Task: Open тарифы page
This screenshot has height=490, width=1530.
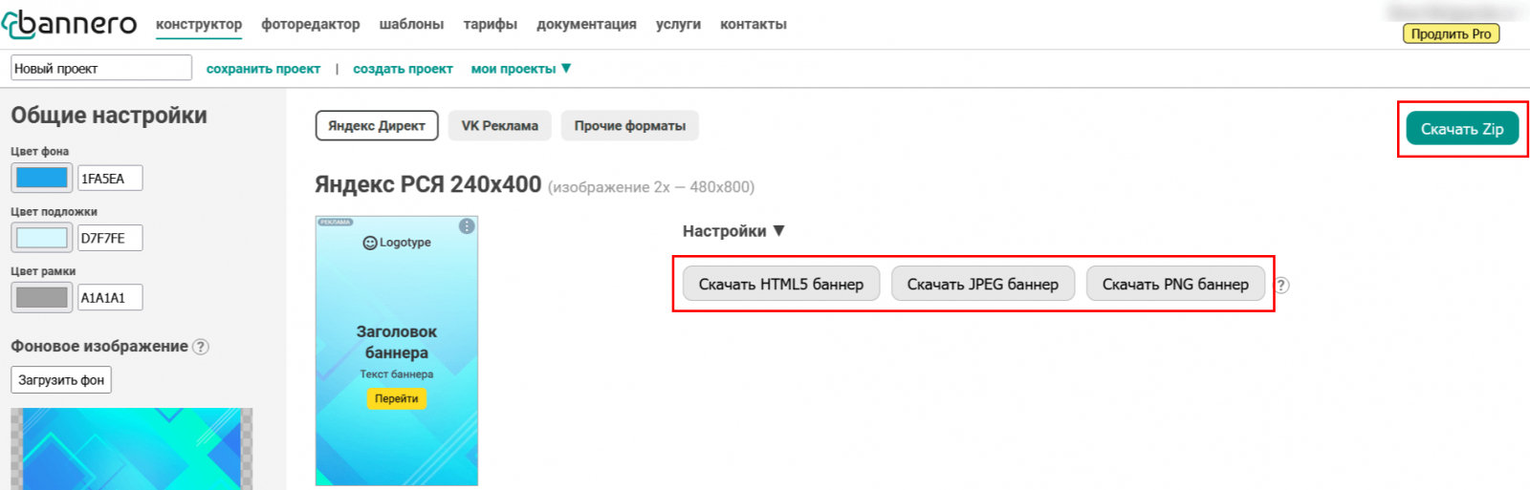Action: click(x=491, y=25)
